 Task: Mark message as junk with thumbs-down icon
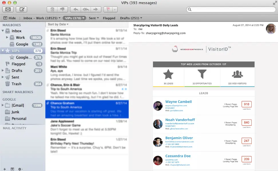pos(62,9)
